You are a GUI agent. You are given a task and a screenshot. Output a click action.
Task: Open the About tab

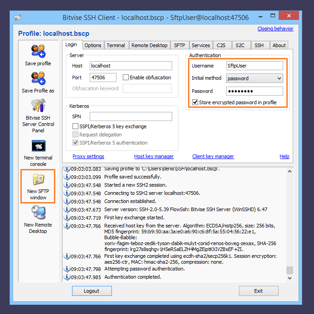tap(279, 45)
